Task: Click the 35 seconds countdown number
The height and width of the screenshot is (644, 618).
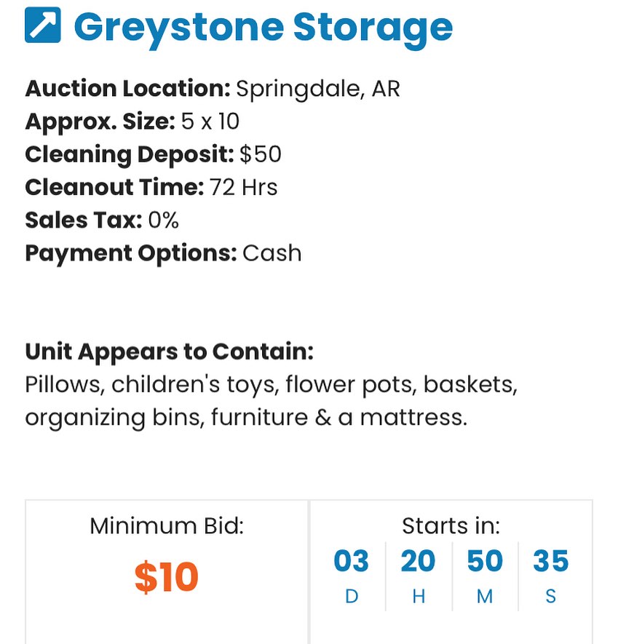Action: [x=550, y=561]
